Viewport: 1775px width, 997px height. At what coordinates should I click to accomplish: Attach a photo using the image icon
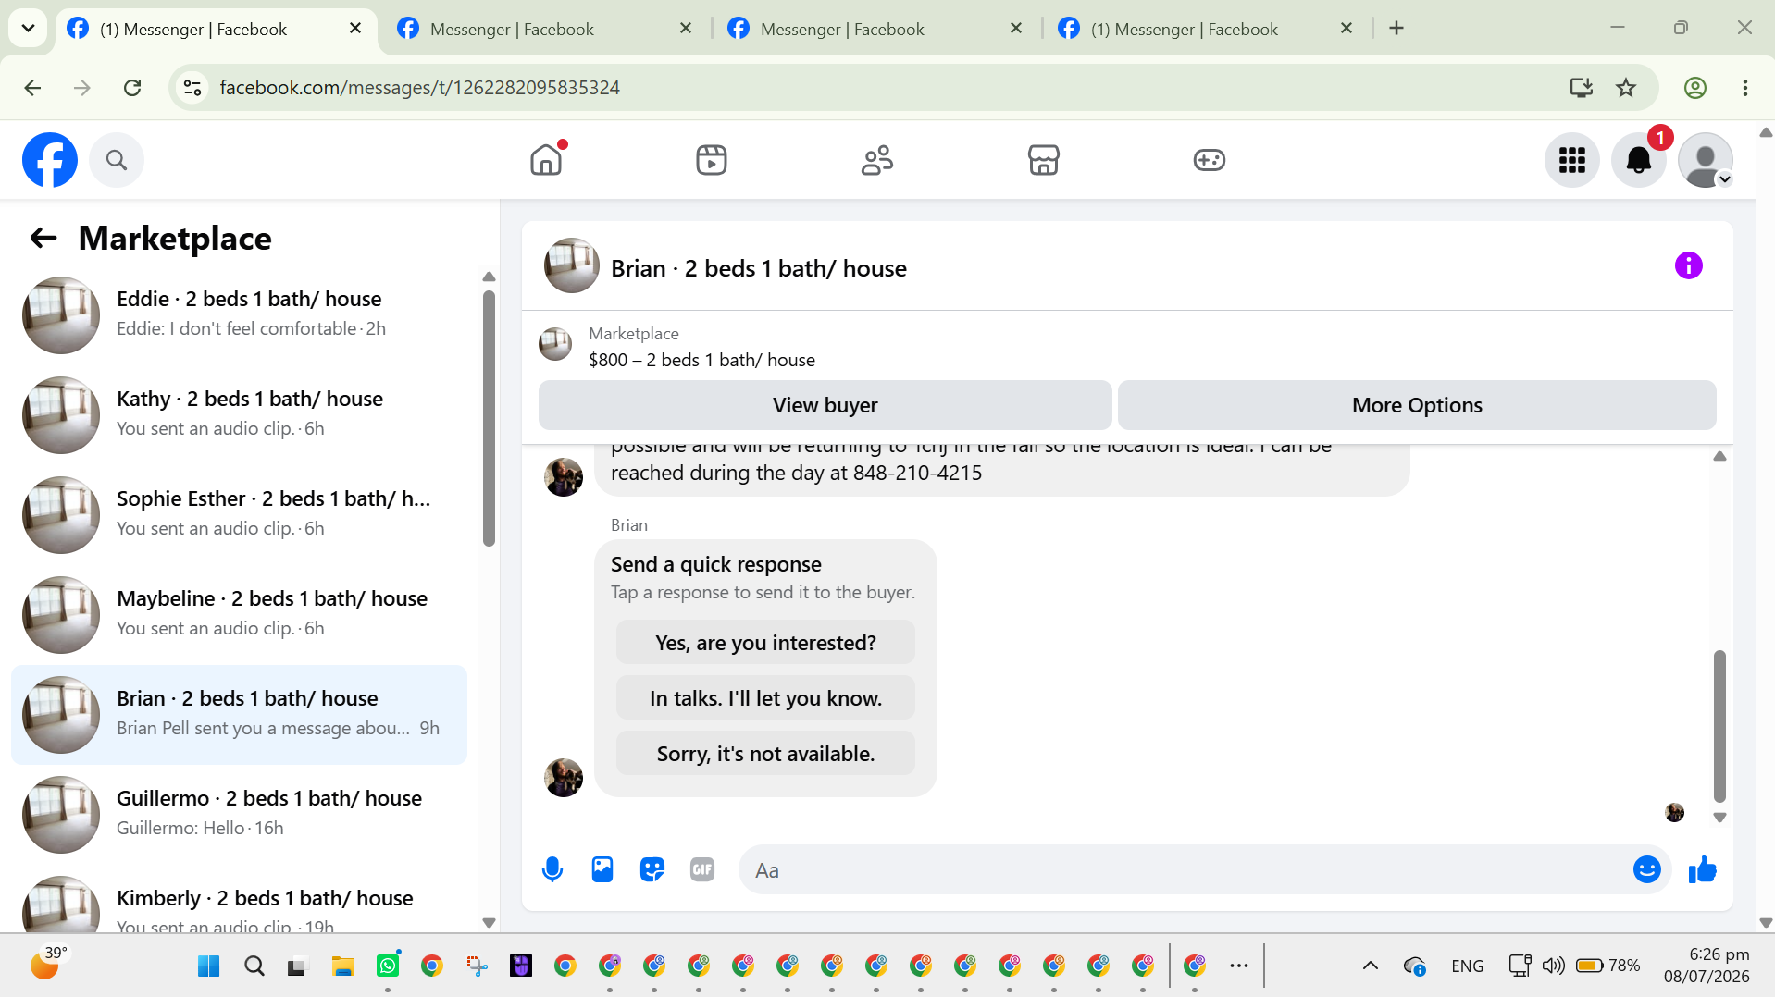click(602, 869)
